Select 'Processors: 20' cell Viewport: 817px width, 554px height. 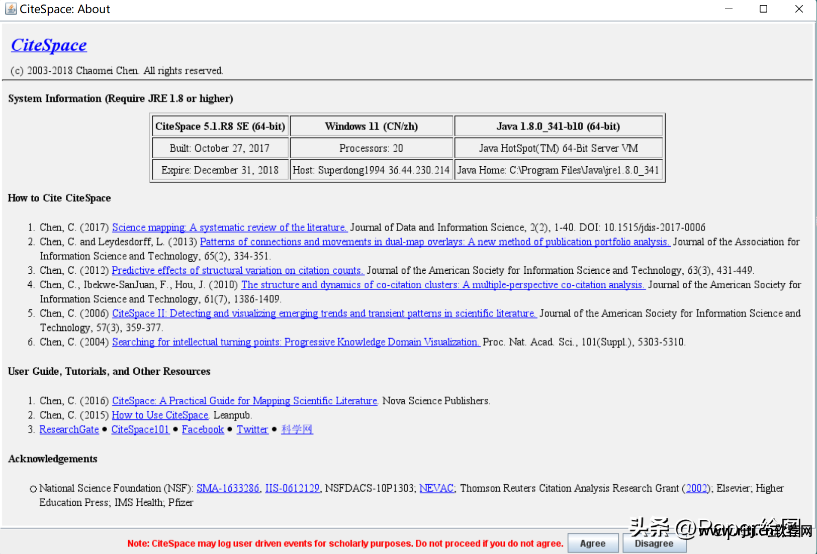[372, 148]
